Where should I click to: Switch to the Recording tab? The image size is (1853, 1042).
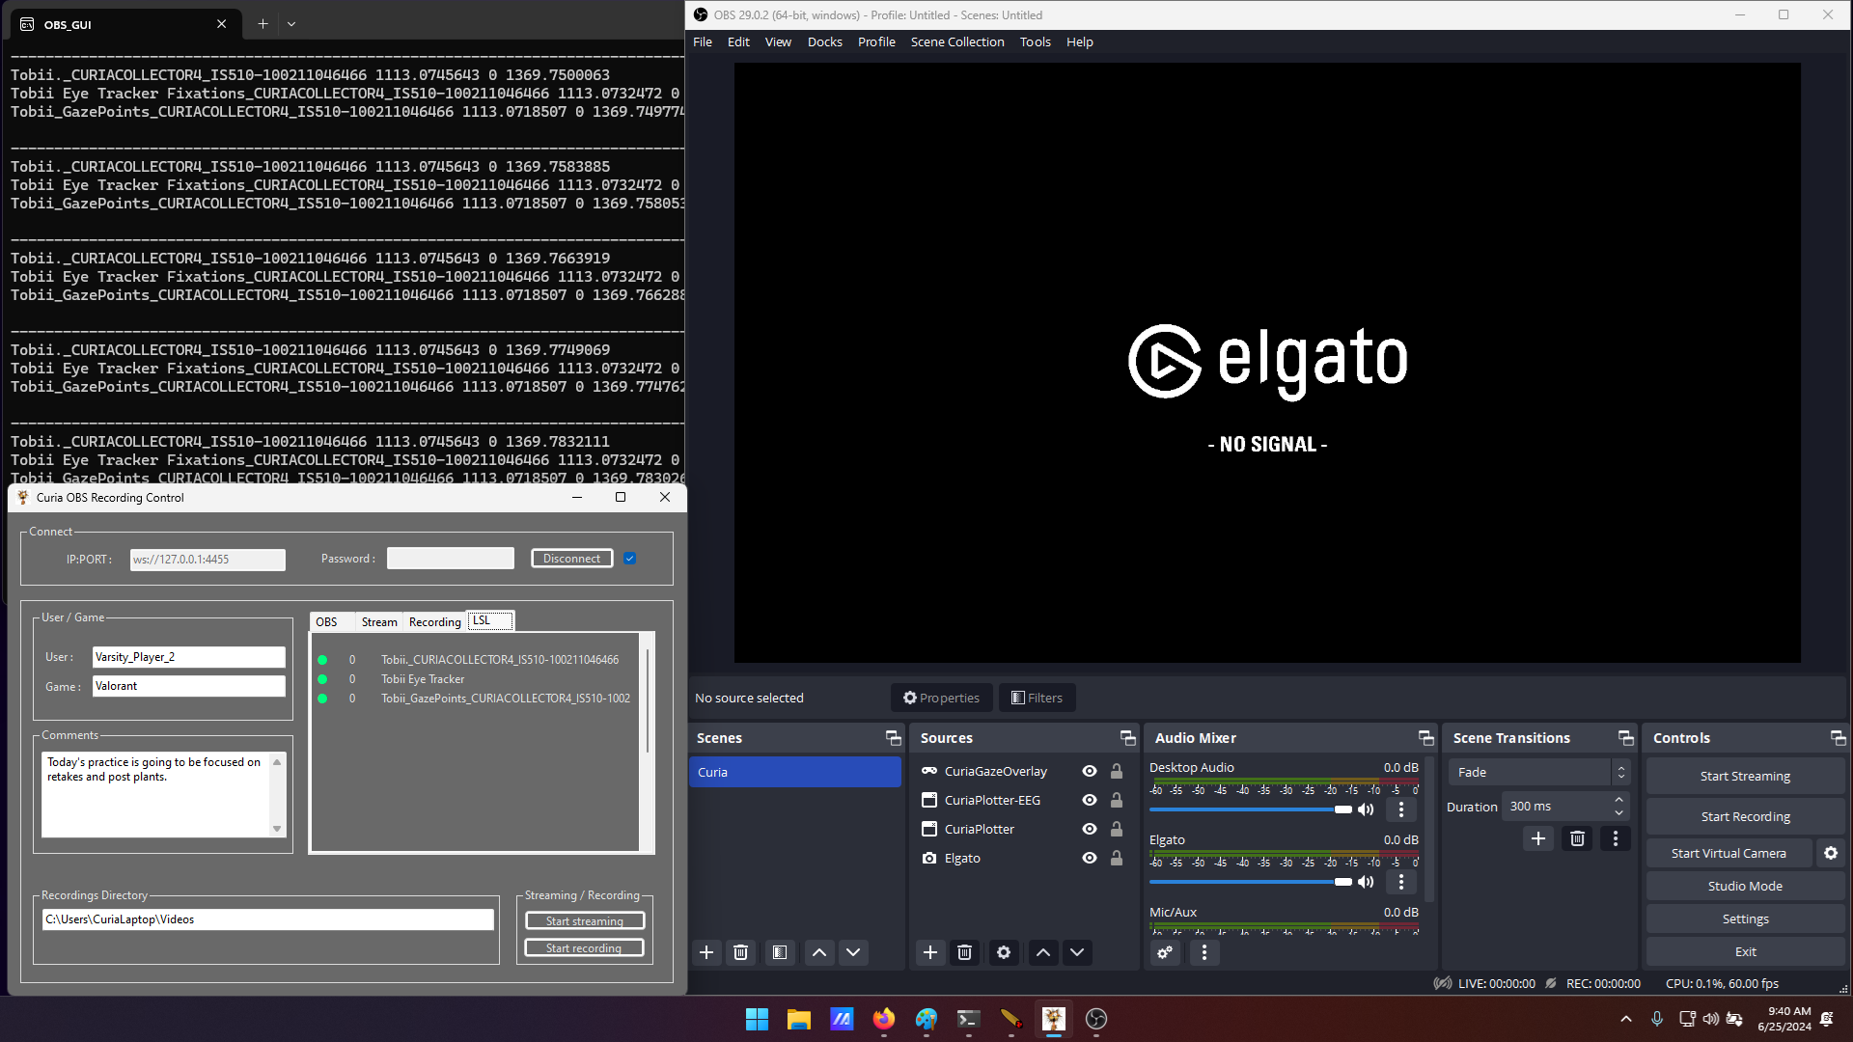point(434,621)
